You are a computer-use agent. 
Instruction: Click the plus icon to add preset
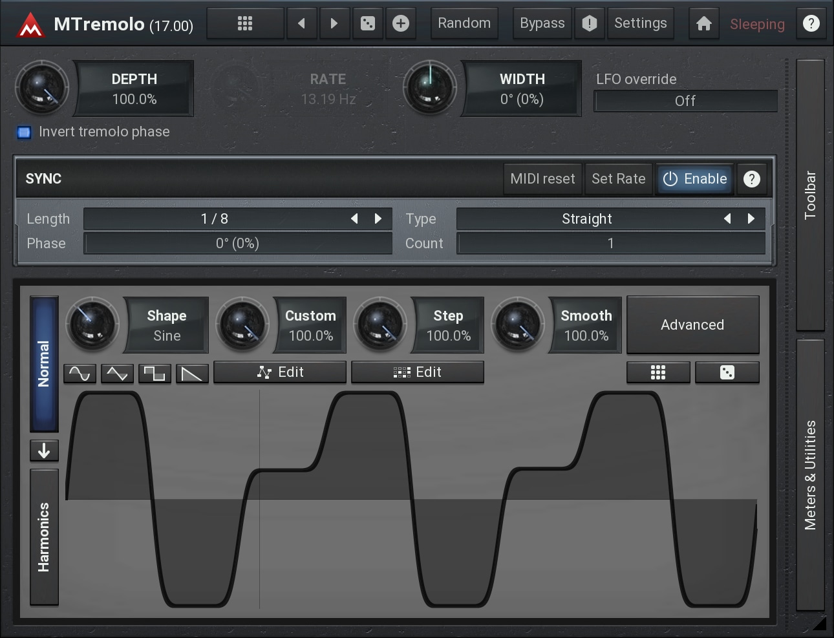point(401,24)
